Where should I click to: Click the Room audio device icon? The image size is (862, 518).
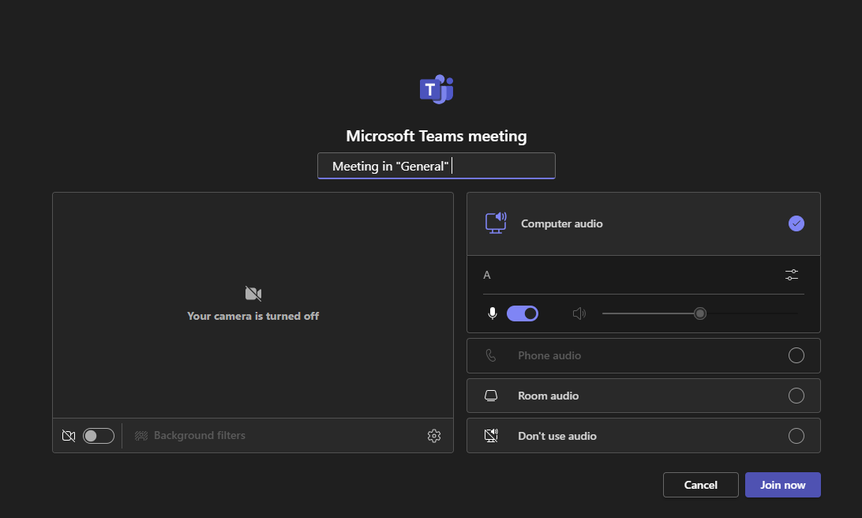491,396
